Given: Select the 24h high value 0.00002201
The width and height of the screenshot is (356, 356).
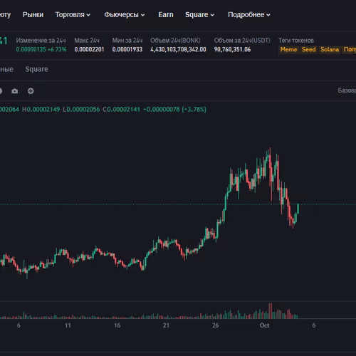Looking at the screenshot, I should [89, 49].
